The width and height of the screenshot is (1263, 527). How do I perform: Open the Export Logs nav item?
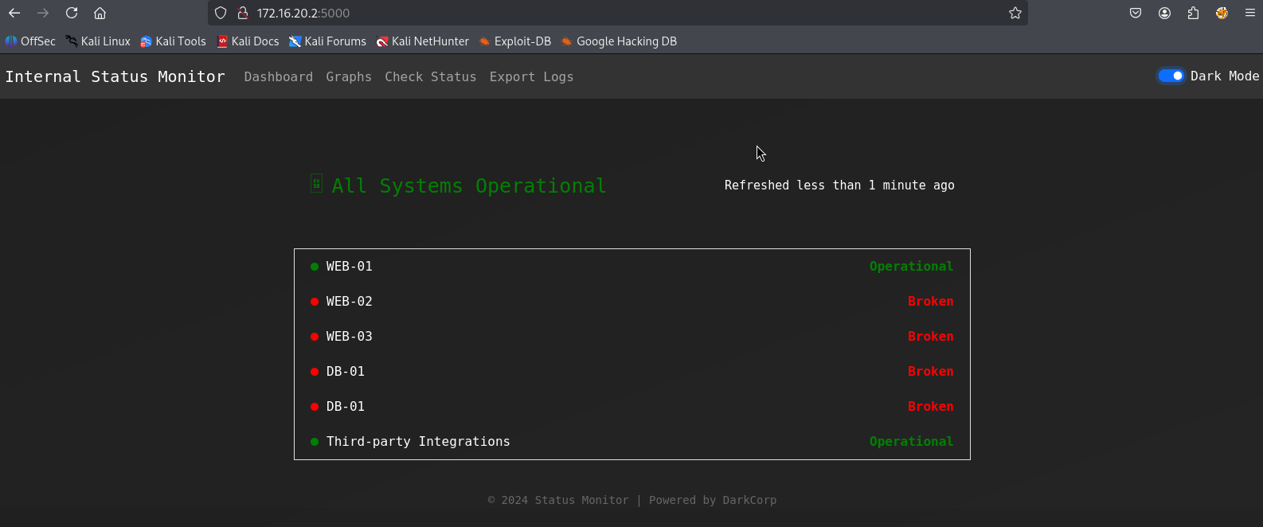(x=531, y=76)
